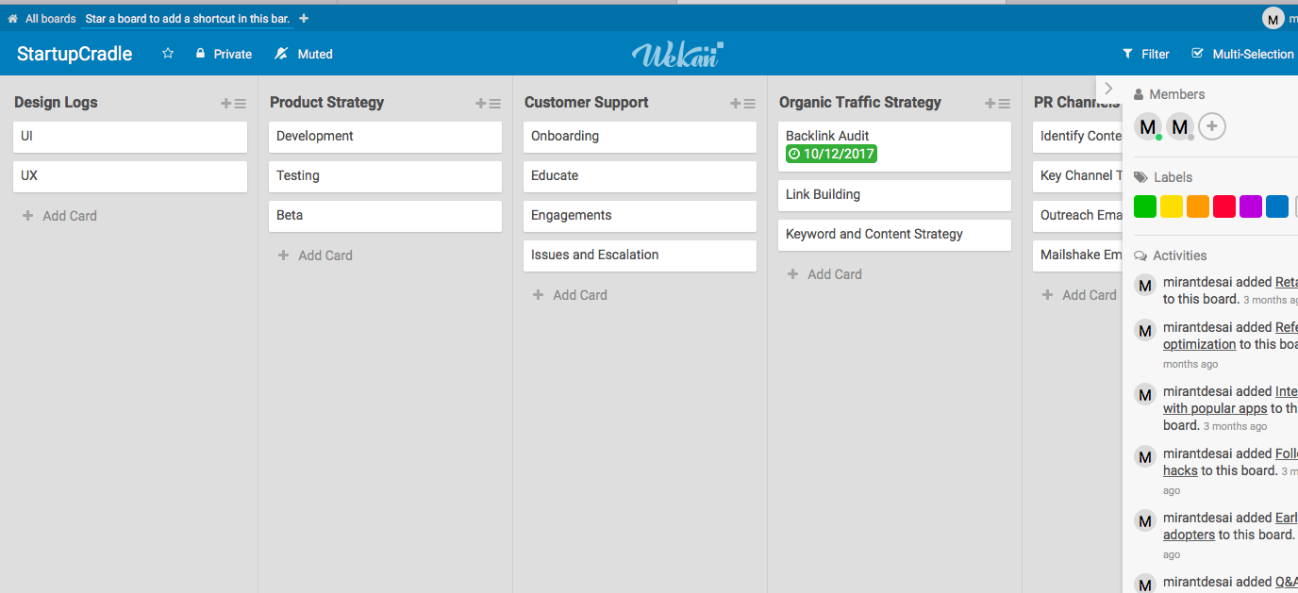Image resolution: width=1298 pixels, height=593 pixels.
Task: Click the plus icon in the top shortcut bar
Action: (x=304, y=18)
